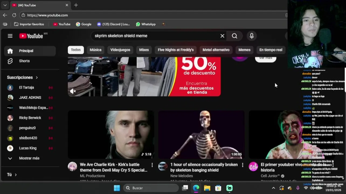This screenshot has height=194, width=346.
Task: Click the taskbar Buscar search box
Action: tap(151, 188)
